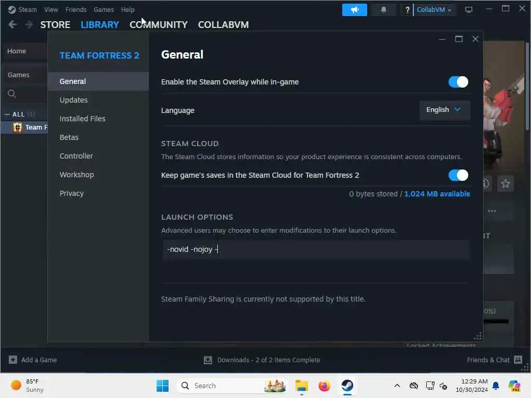Click the network status tray icon
The height and width of the screenshot is (398, 531).
pyautogui.click(x=430, y=386)
